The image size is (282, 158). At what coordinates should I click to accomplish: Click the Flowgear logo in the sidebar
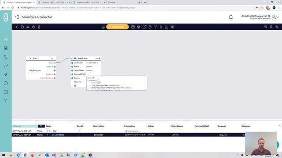click(6, 18)
